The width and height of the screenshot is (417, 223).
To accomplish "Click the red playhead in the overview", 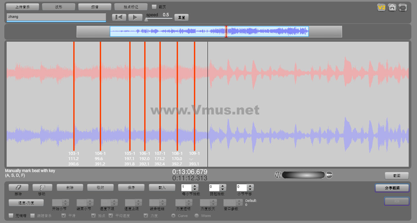I will click(x=226, y=31).
